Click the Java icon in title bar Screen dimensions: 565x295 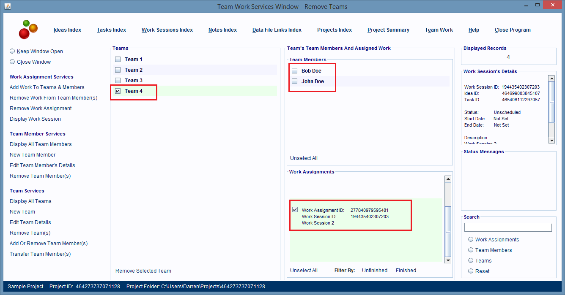click(8, 6)
